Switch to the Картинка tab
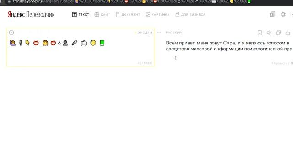 pos(157,14)
